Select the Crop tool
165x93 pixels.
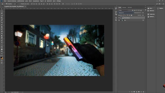point(2,18)
